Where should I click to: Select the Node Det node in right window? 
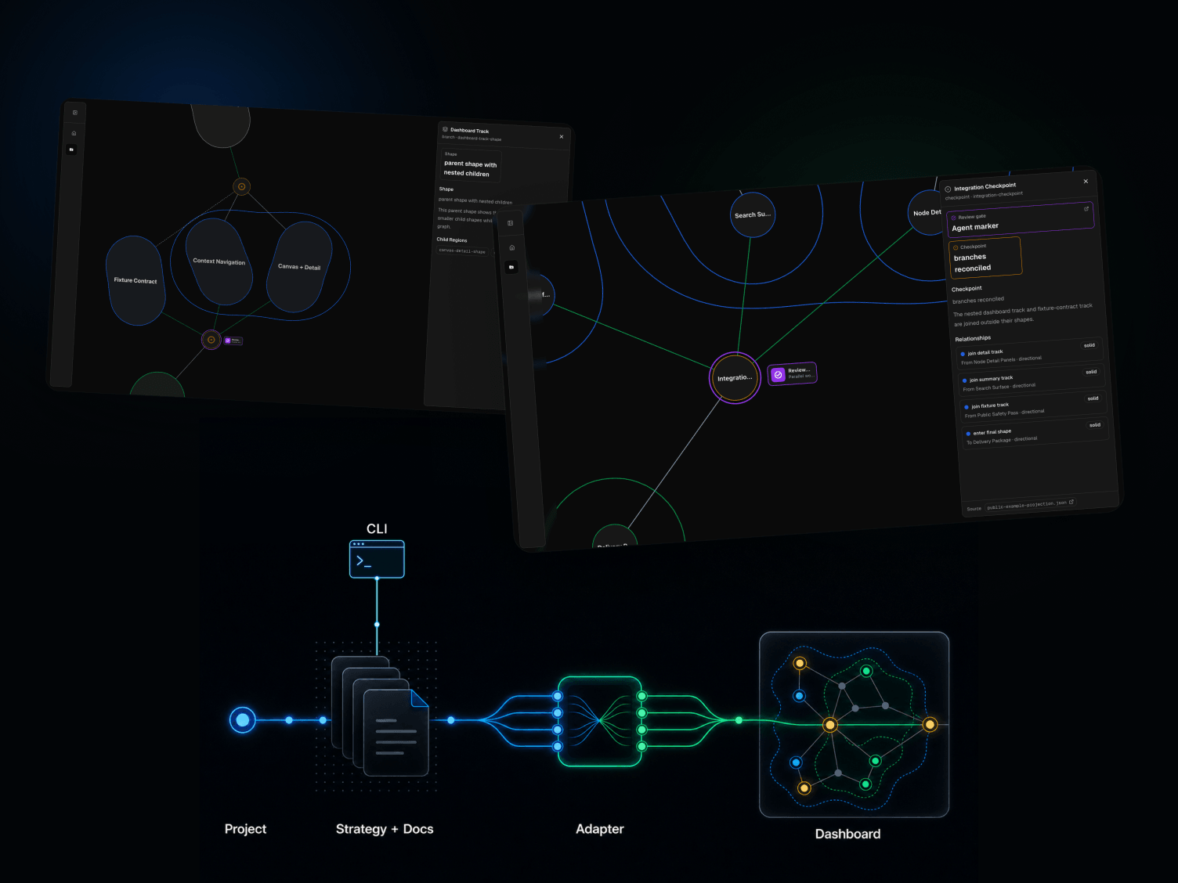tap(927, 212)
